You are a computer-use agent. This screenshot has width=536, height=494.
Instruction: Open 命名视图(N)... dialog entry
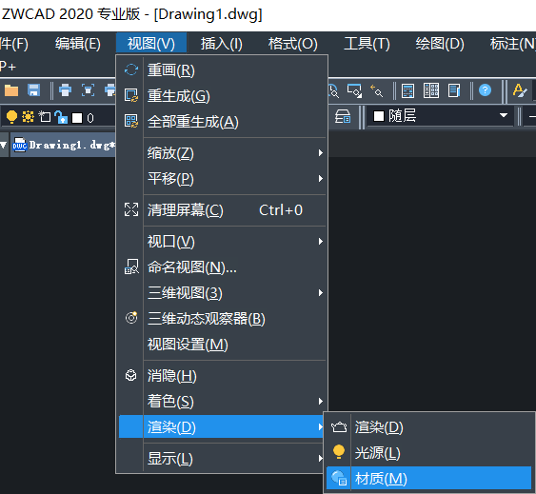[x=222, y=267]
